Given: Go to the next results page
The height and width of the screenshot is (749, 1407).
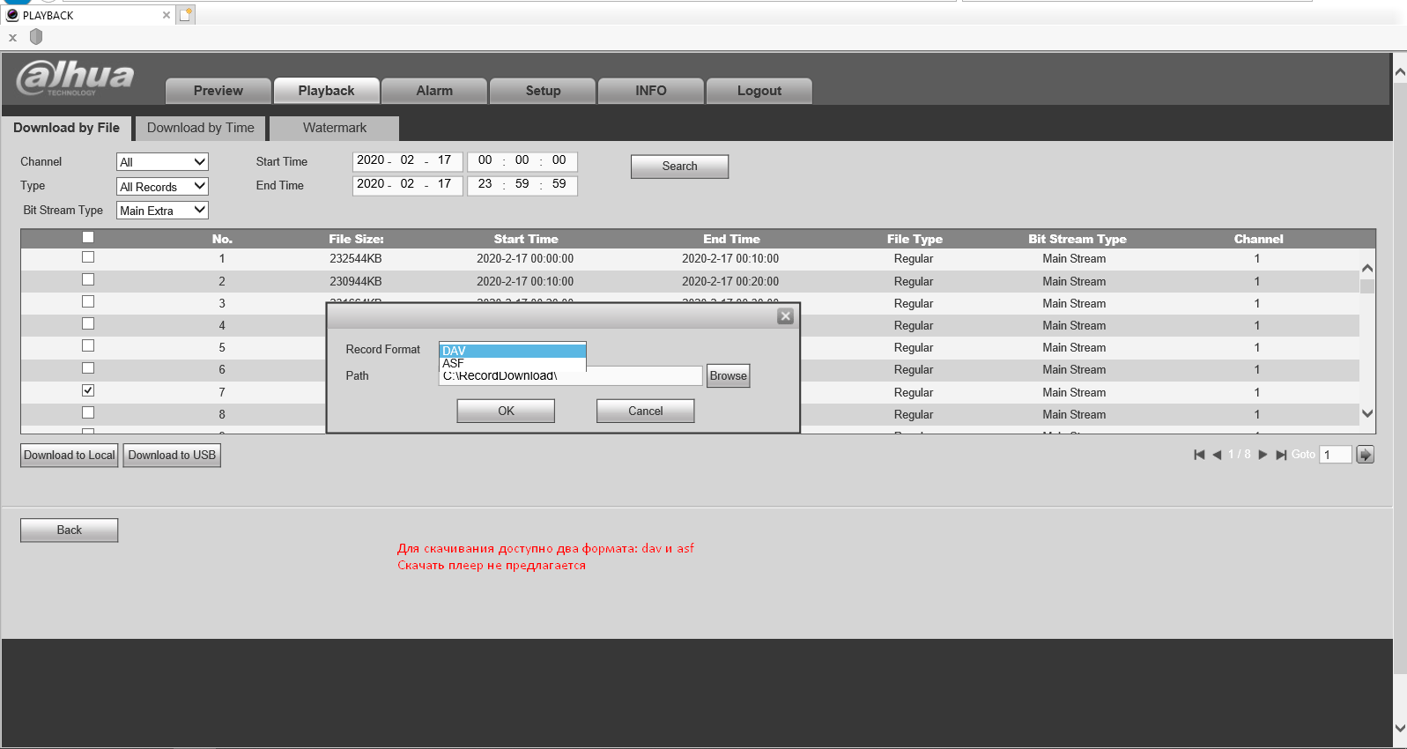Looking at the screenshot, I should click(1263, 455).
